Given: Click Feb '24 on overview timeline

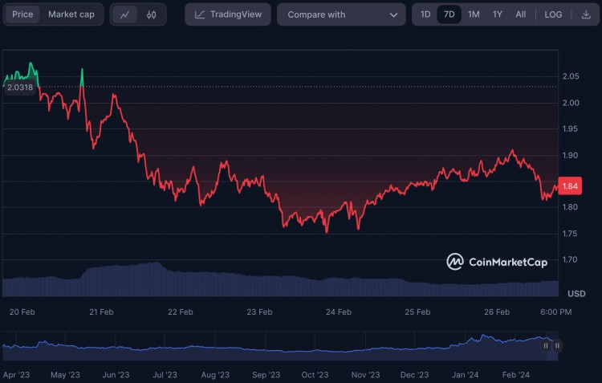Looking at the screenshot, I should click(x=516, y=375).
